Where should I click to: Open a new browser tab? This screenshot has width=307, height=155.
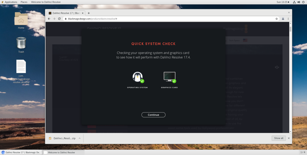(x=89, y=13)
